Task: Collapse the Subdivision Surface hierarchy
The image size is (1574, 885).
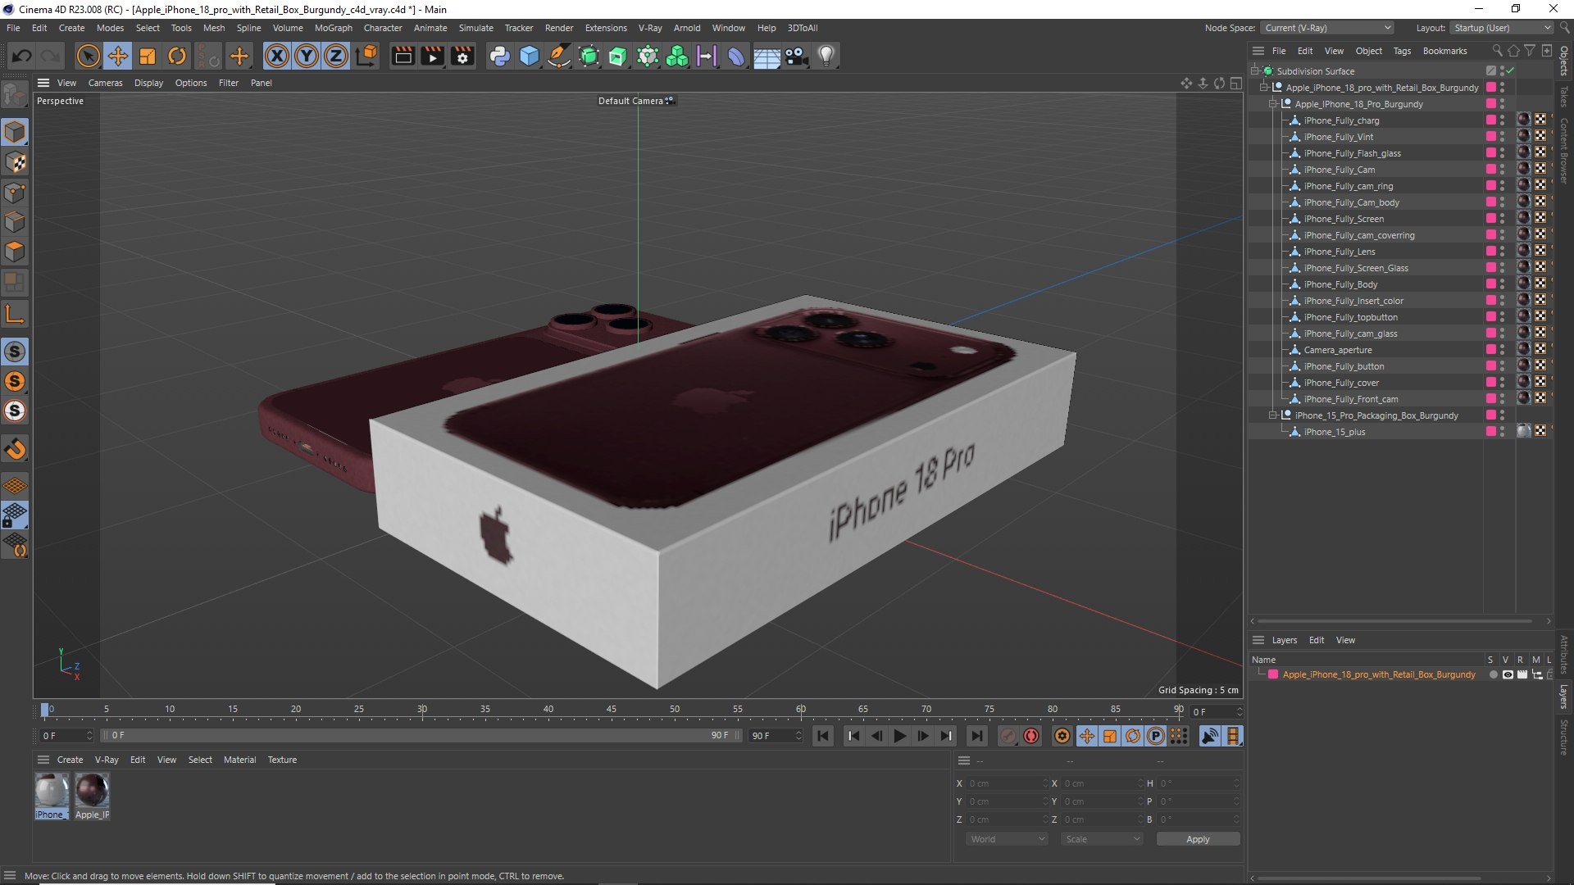Action: pyautogui.click(x=1255, y=71)
